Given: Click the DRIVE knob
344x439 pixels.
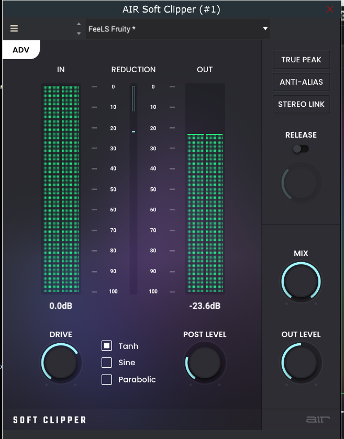Looking at the screenshot, I should pos(61,363).
